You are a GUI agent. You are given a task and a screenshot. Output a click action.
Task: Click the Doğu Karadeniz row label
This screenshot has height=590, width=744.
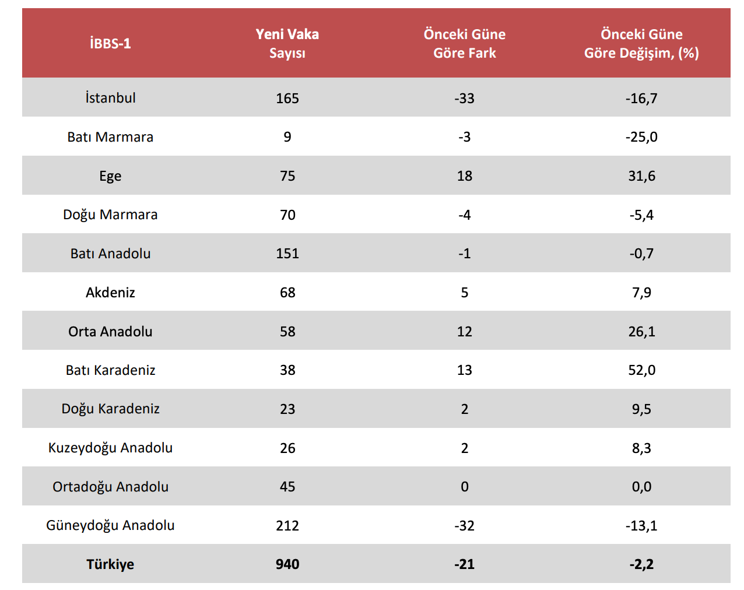pyautogui.click(x=110, y=409)
